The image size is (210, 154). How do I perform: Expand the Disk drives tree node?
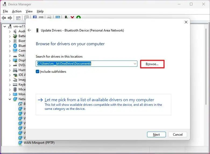(10, 56)
